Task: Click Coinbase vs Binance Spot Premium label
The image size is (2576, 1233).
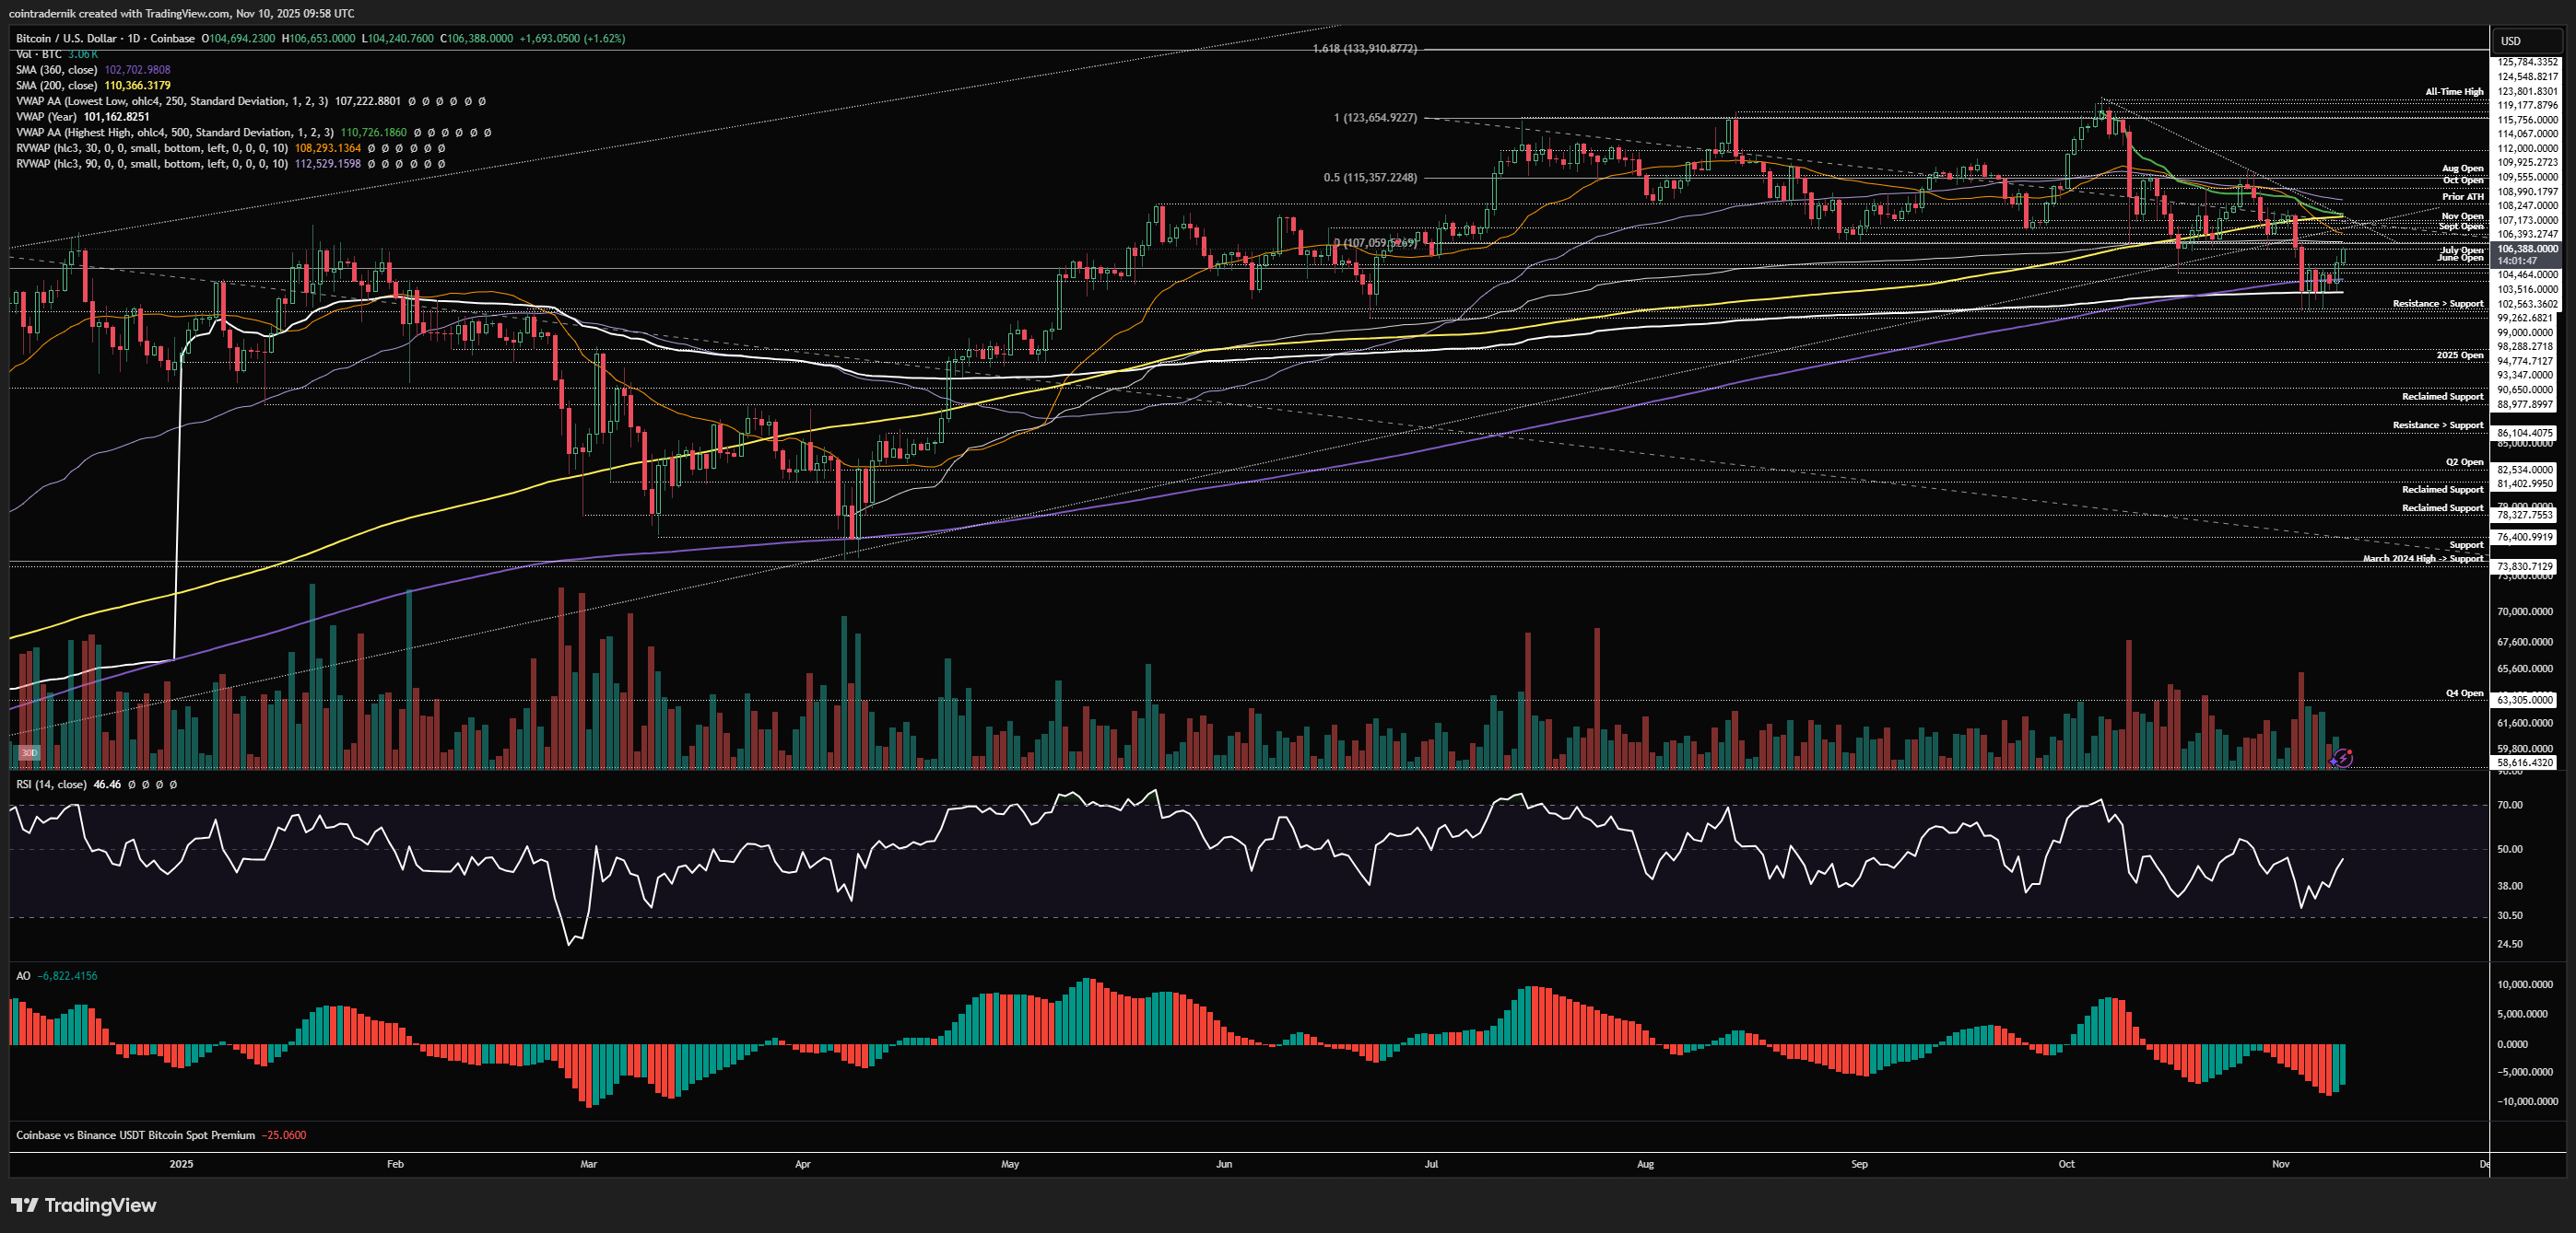Action: click(x=135, y=1135)
